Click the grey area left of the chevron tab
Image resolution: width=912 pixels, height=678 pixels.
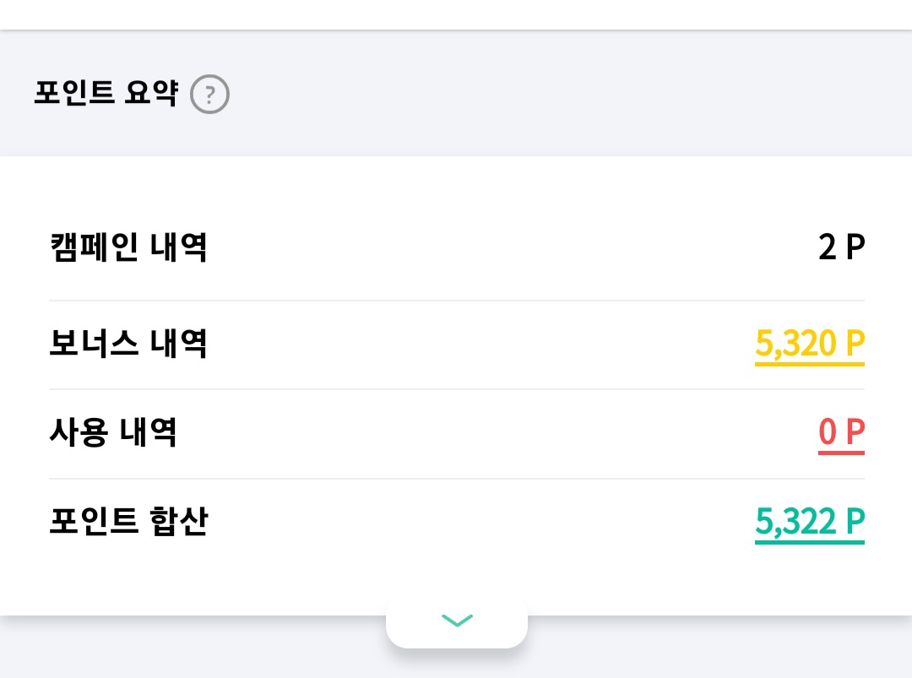coord(186,648)
